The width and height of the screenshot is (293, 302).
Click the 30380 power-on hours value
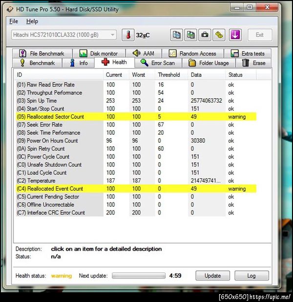(198, 141)
